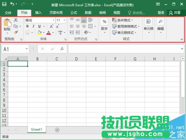Open the 对齐方式 dialog launcher

point(96,39)
